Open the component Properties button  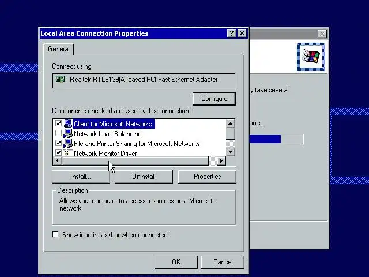pos(207,177)
